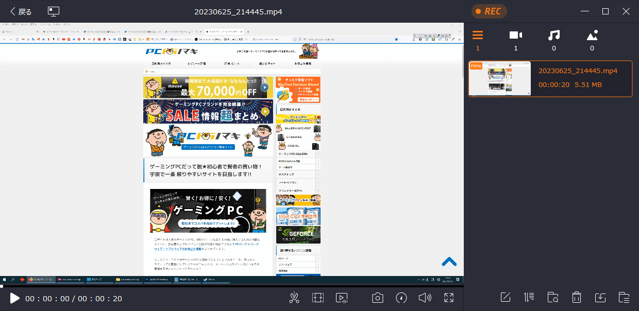Click the video file play icon tool
This screenshot has width=639, height=311.
tap(341, 298)
